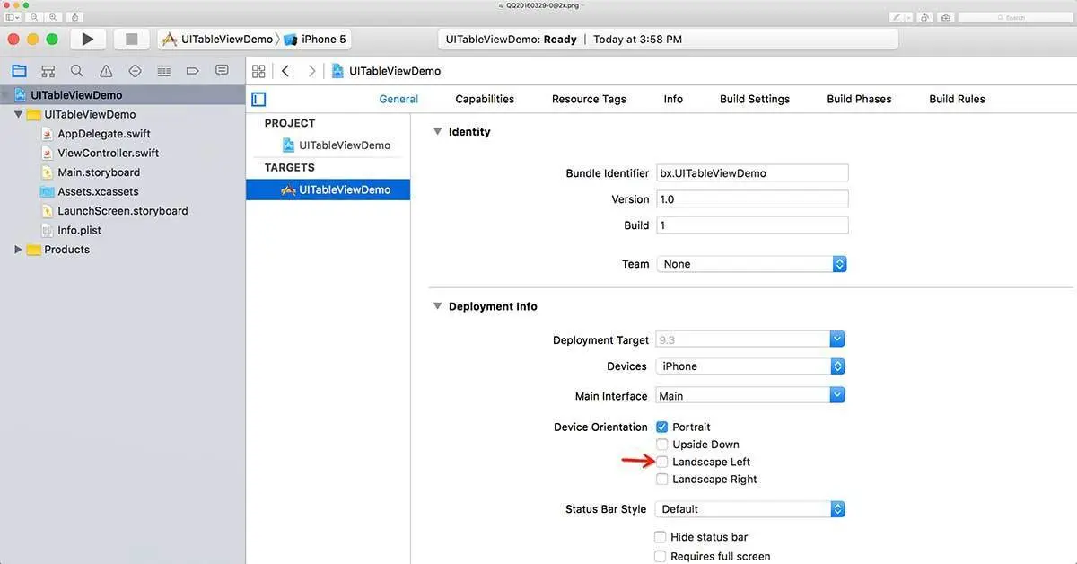Image resolution: width=1077 pixels, height=564 pixels.
Task: Click the iPhone 5 device icon in scheme
Action: pos(291,40)
